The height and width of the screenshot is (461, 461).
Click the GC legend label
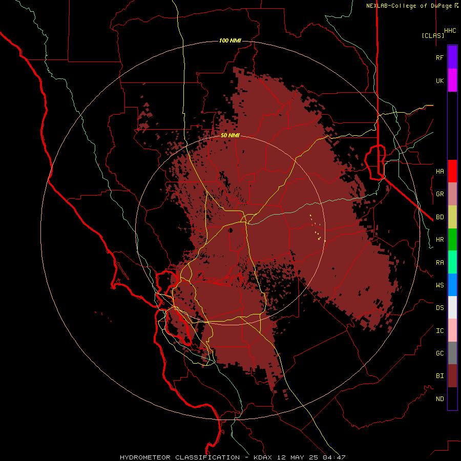pos(439,353)
